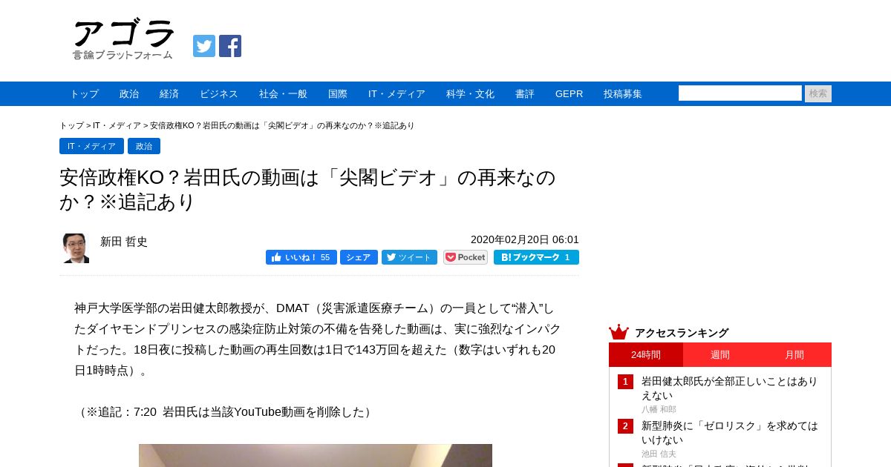Open the Agora Facebook icon link
Screen dimensions: 891x467
[230, 46]
